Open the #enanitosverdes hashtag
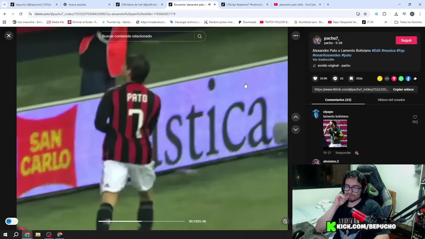The width and height of the screenshot is (425, 239). click(326, 55)
